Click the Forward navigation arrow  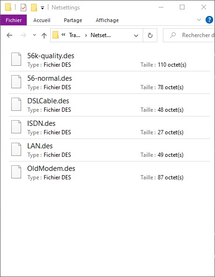23,35
